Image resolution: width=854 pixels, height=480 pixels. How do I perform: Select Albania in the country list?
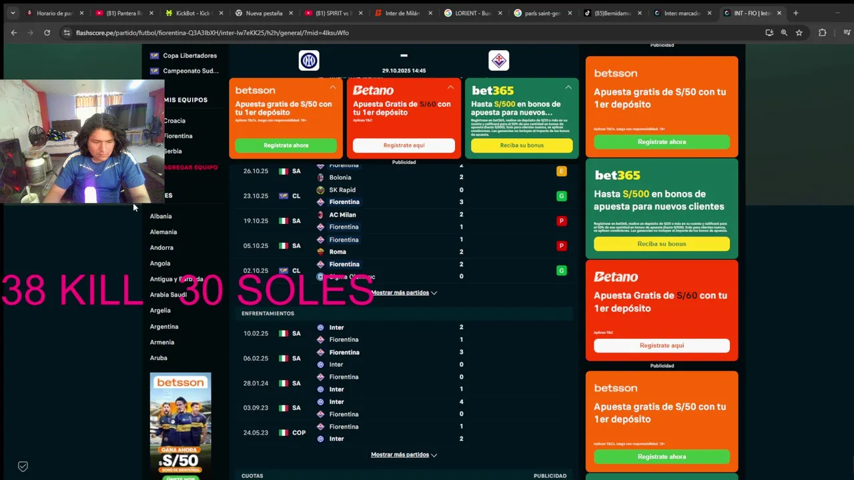tap(161, 216)
